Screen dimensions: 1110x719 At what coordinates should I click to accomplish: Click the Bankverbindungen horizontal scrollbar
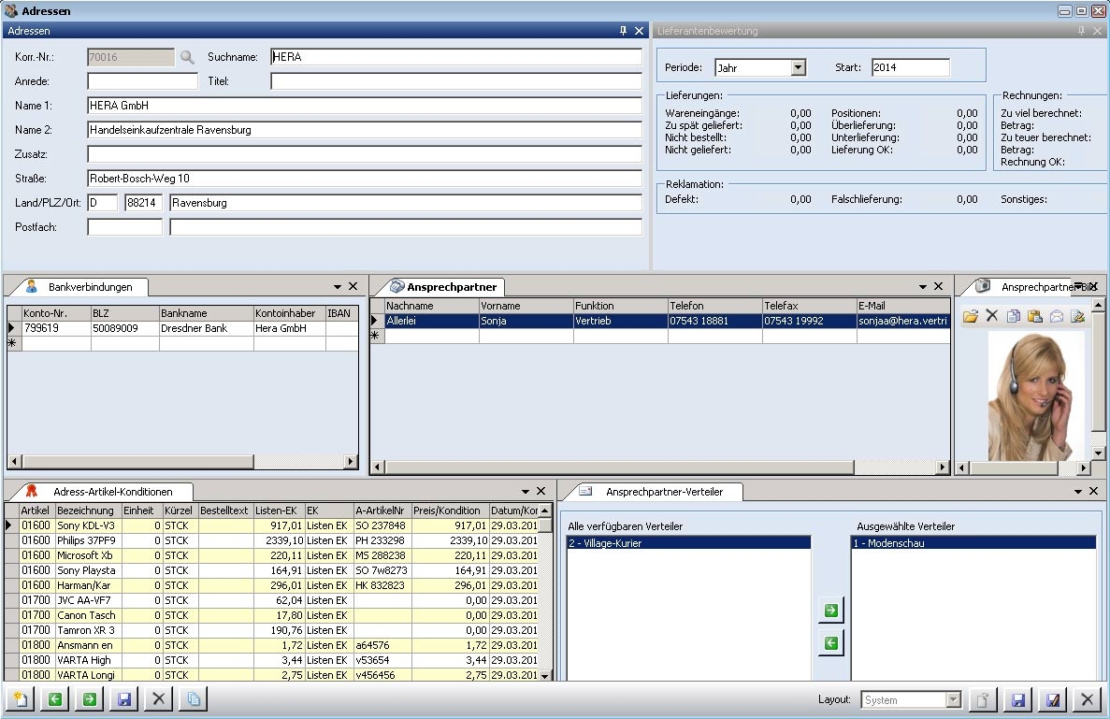[137, 461]
